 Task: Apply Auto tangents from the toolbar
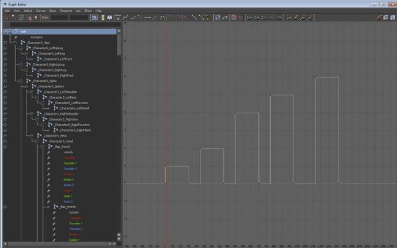pos(118,17)
